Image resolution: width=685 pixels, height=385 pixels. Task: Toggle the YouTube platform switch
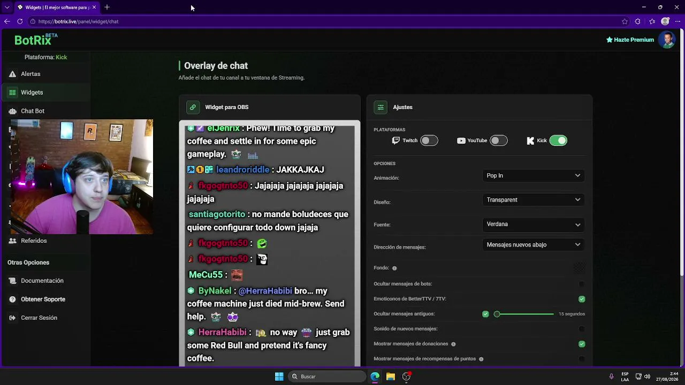click(x=498, y=141)
